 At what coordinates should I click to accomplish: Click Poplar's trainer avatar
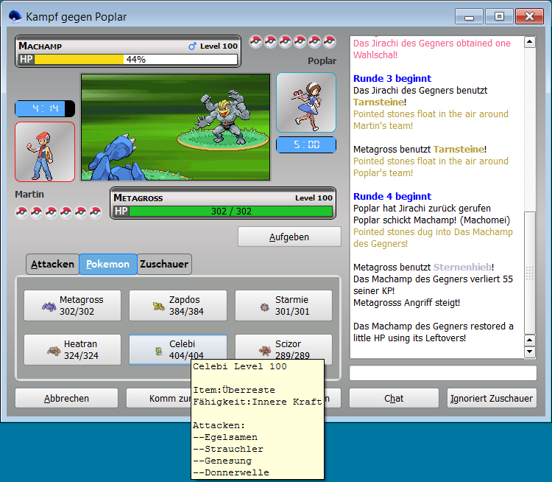click(x=305, y=102)
